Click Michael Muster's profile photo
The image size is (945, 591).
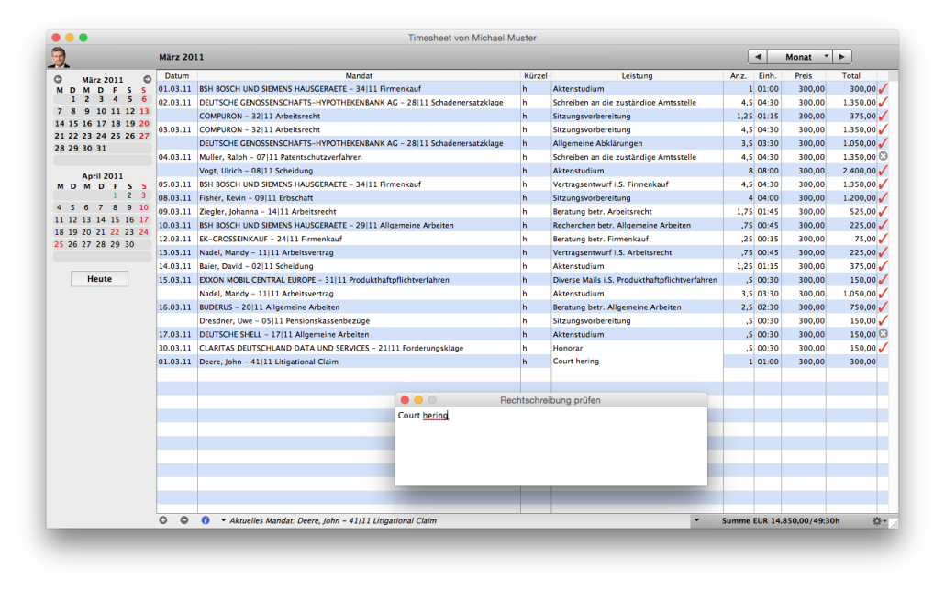59,57
